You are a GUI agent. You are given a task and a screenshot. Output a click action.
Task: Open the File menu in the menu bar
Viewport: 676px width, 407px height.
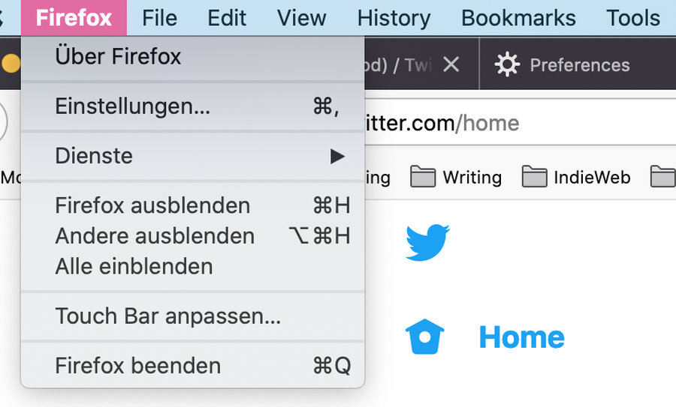[x=159, y=18]
